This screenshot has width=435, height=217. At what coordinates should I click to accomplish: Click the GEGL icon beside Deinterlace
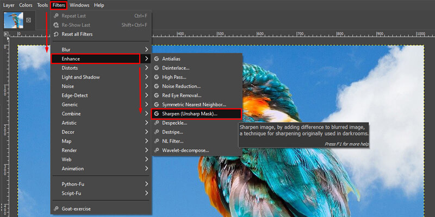pyautogui.click(x=157, y=68)
